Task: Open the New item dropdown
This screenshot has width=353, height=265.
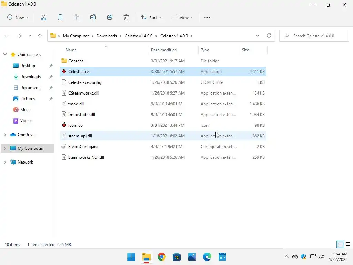Action: pos(18,17)
